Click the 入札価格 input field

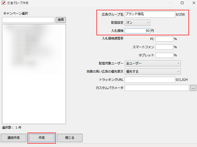(x=137, y=31)
